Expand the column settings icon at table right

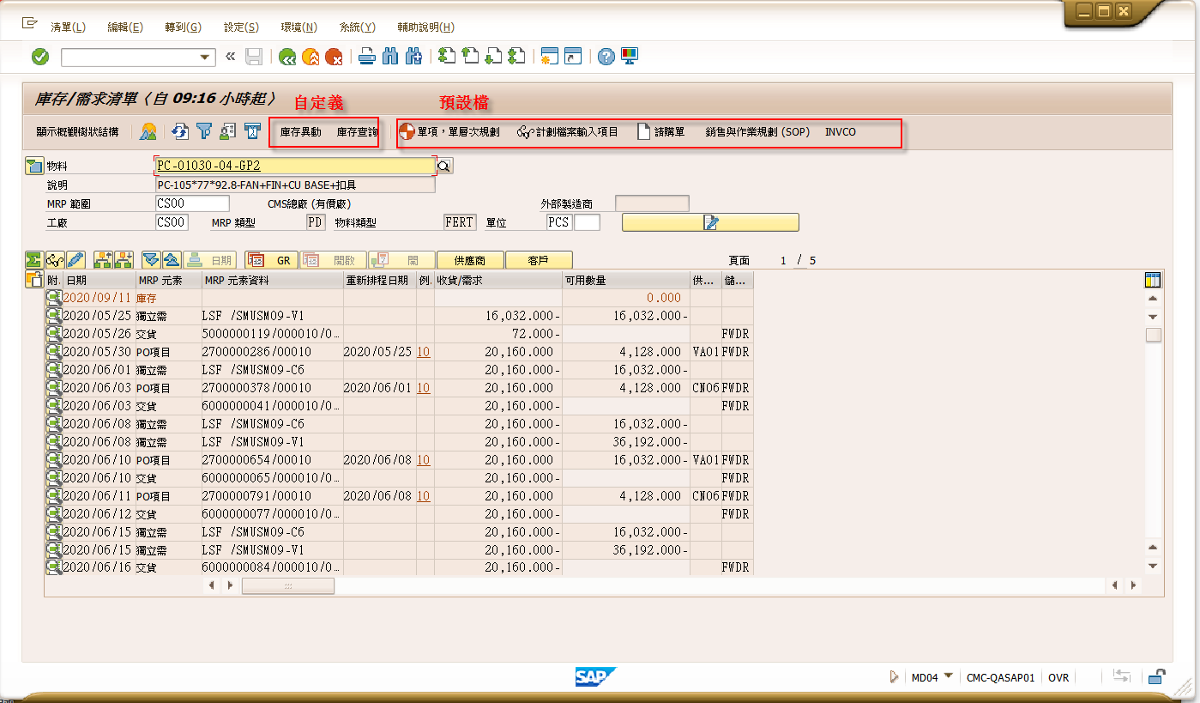point(1154,280)
